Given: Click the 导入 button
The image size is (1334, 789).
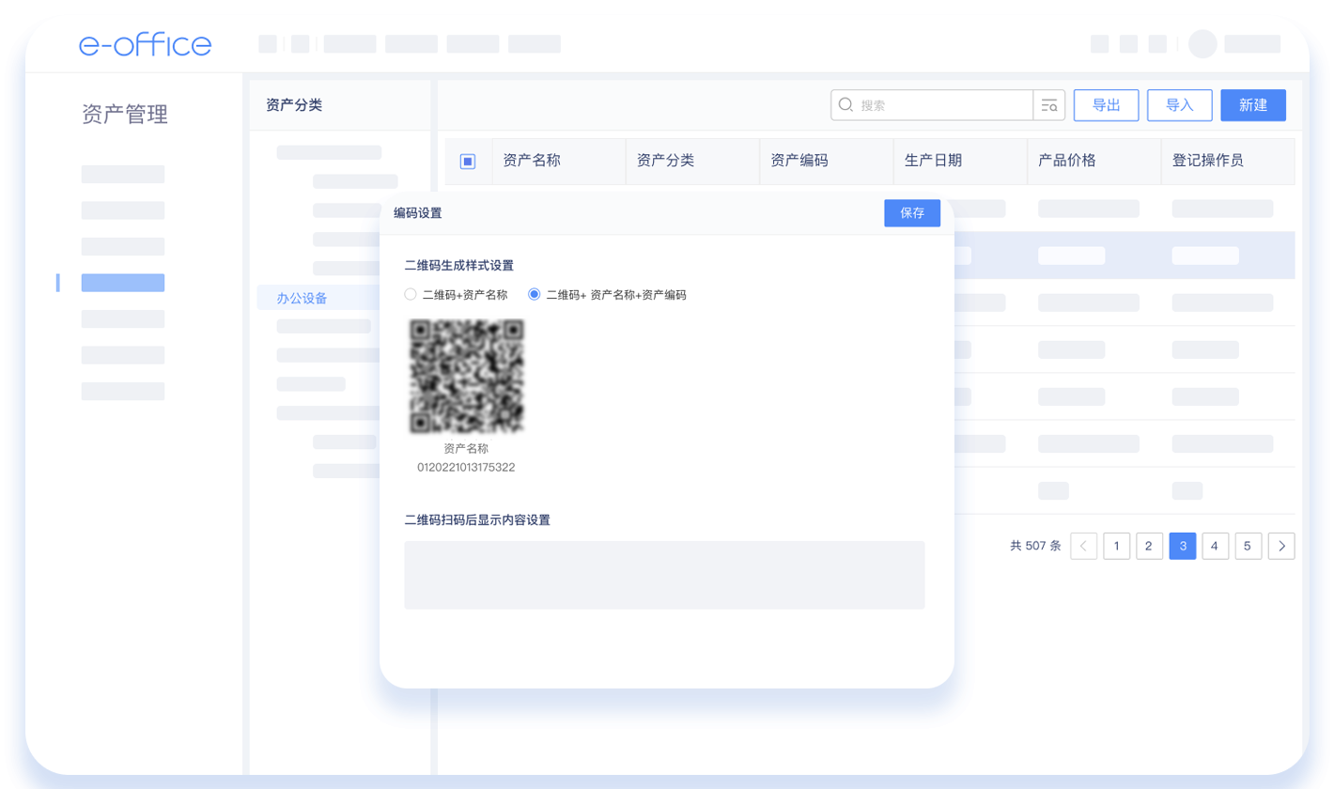Looking at the screenshot, I should (1180, 105).
